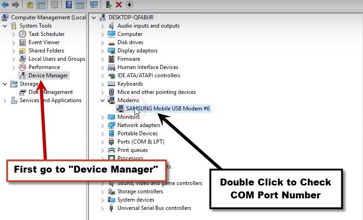
Task: Select the Local Users and Groups icon
Action: click(23, 59)
